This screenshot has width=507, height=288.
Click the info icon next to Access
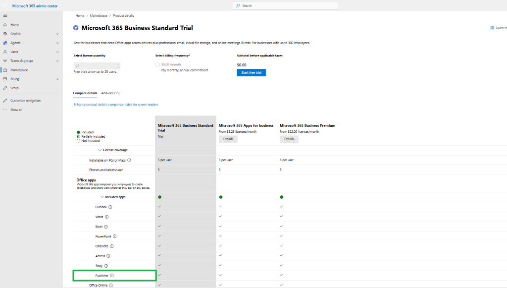[108, 256]
